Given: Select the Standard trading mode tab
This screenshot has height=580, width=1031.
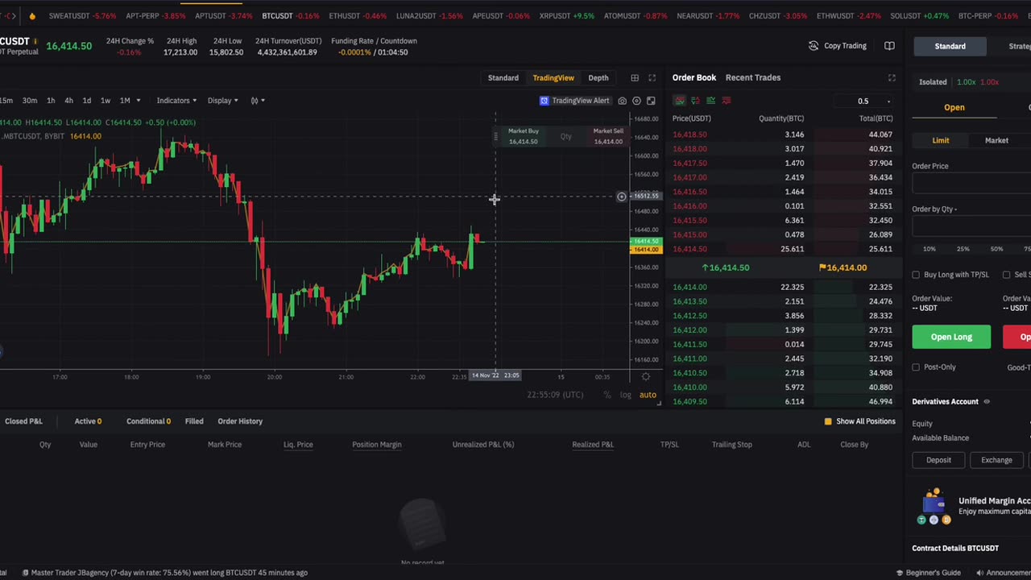Looking at the screenshot, I should click(x=950, y=46).
